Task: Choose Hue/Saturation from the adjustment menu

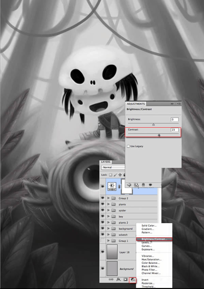Action: click(x=152, y=259)
